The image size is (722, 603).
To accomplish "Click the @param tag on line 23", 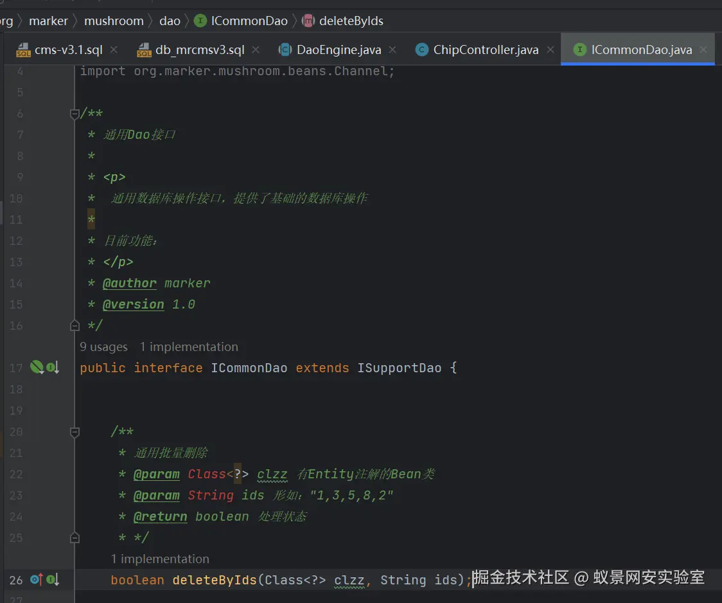I will point(157,495).
